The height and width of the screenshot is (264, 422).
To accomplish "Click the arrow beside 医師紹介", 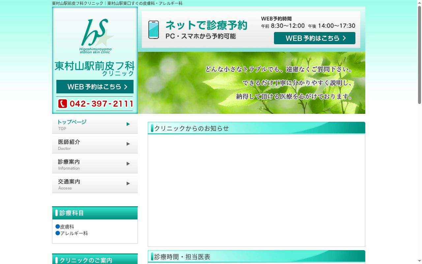I will [x=128, y=144].
